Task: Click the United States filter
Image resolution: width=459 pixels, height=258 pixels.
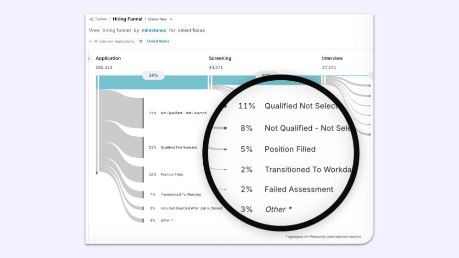Action: point(158,41)
